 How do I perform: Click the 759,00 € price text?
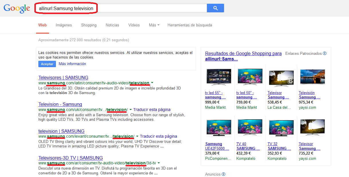point(244,102)
